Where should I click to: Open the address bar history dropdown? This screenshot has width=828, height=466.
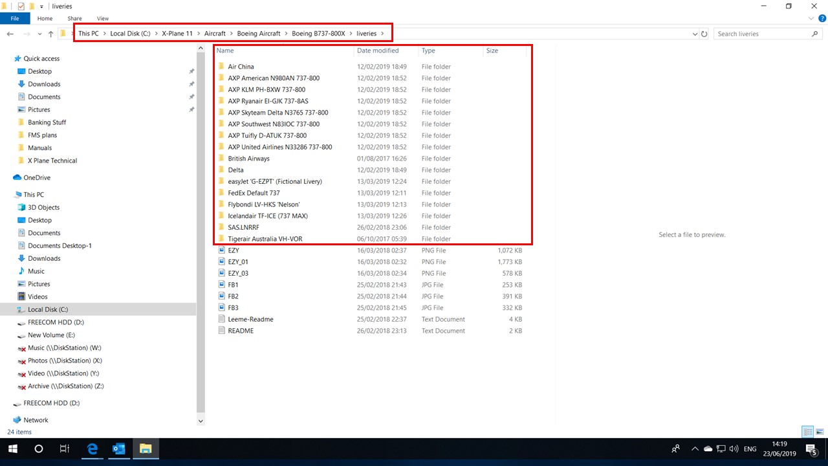[x=695, y=34]
